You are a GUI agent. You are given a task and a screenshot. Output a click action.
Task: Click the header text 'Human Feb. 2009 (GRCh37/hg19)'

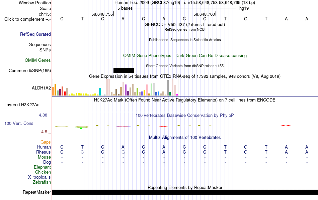[147, 3]
